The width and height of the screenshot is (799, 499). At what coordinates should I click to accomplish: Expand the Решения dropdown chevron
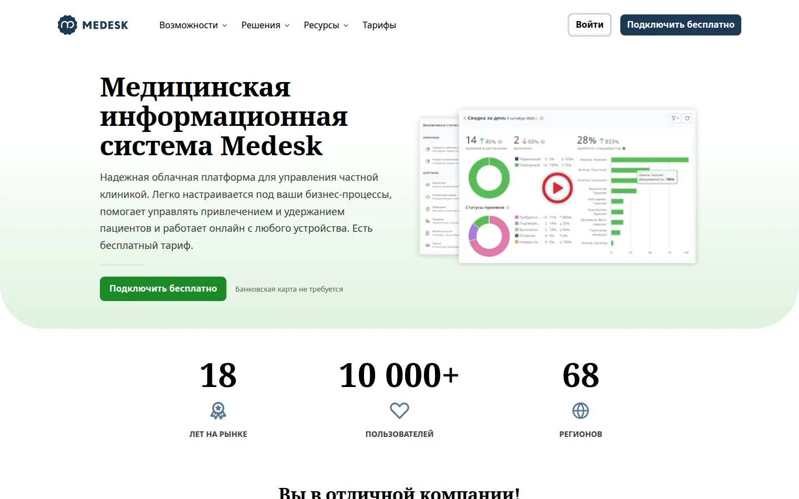pos(287,26)
